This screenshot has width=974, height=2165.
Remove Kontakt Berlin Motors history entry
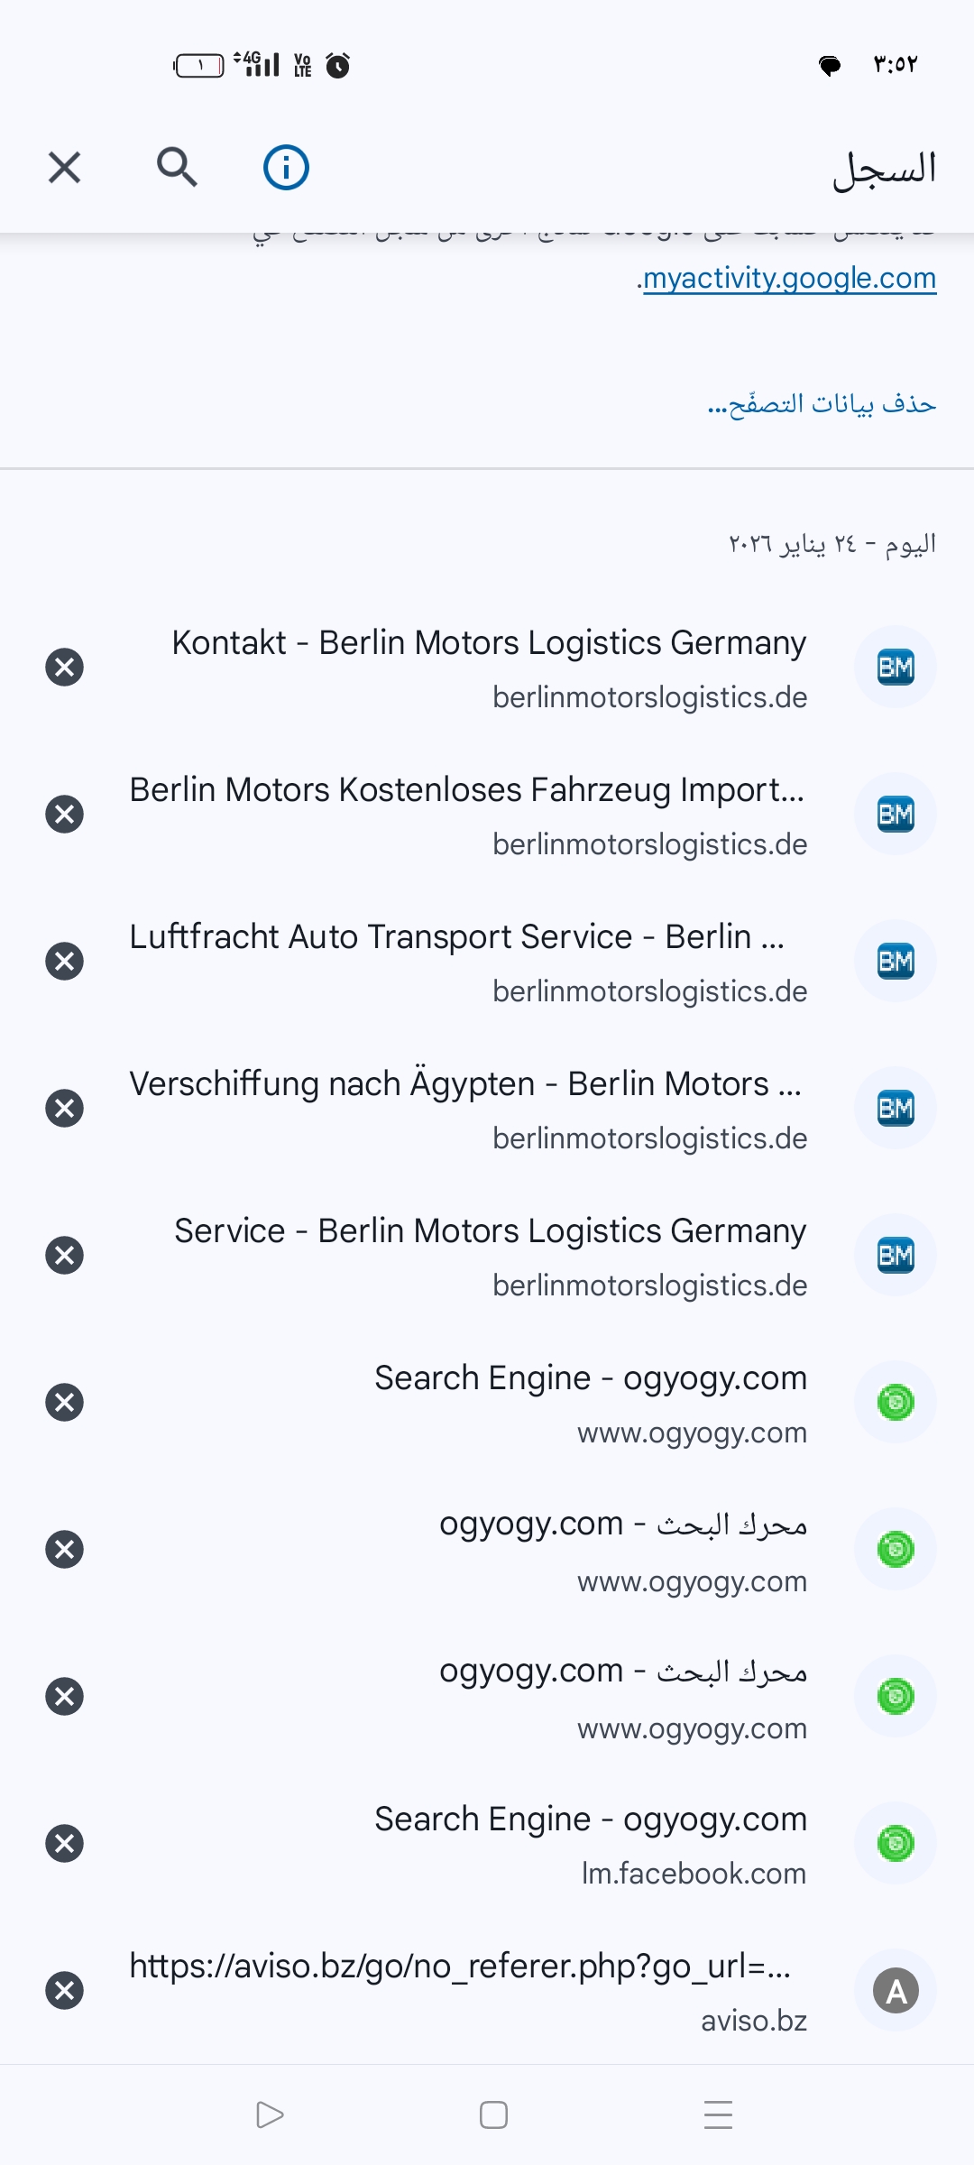pyautogui.click(x=64, y=668)
